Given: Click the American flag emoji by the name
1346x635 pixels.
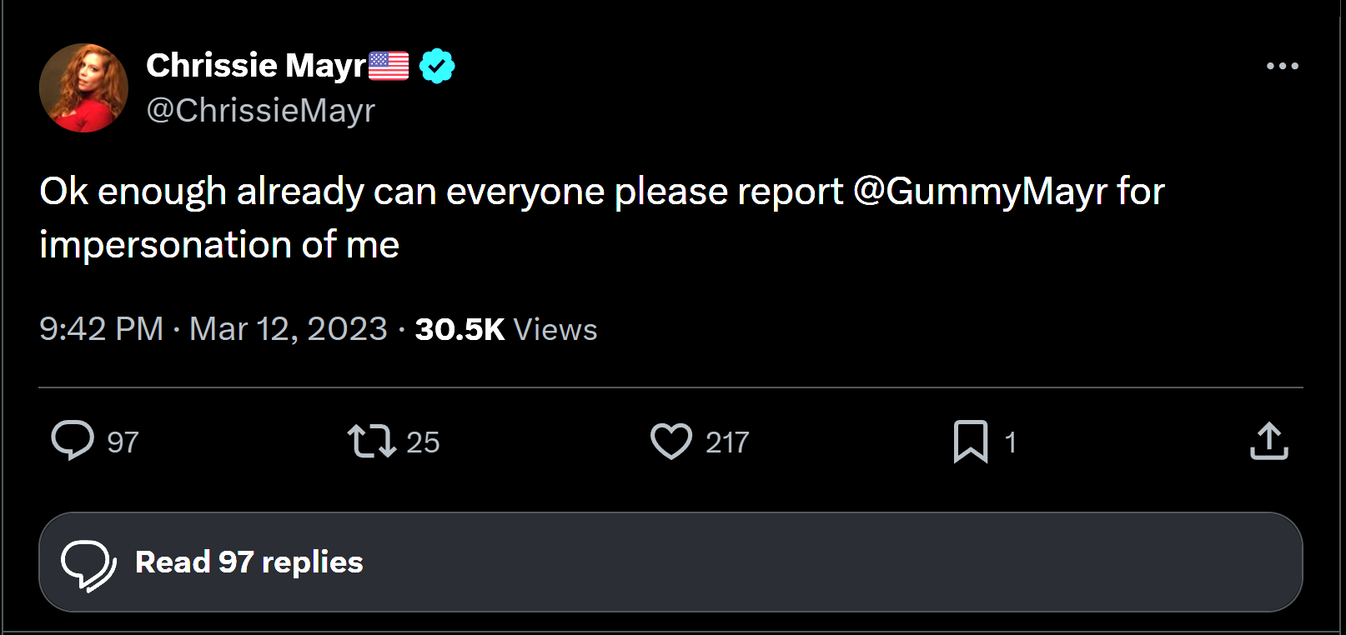Looking at the screenshot, I should point(389,66).
